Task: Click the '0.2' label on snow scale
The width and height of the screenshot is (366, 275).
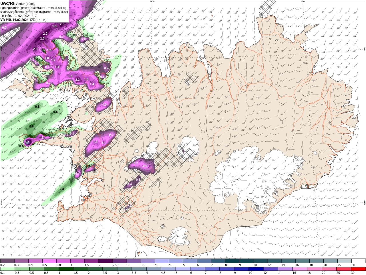Action: (2, 265)
